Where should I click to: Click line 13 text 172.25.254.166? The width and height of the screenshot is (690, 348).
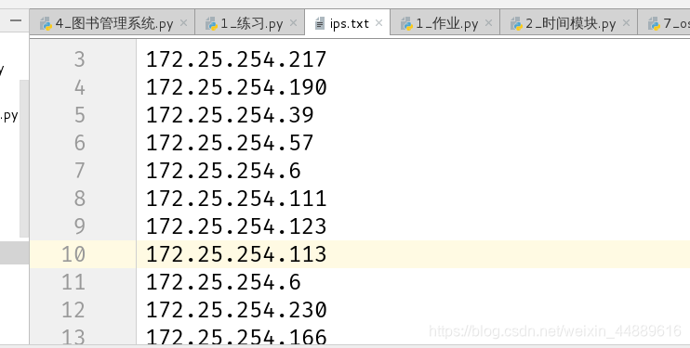point(236,337)
